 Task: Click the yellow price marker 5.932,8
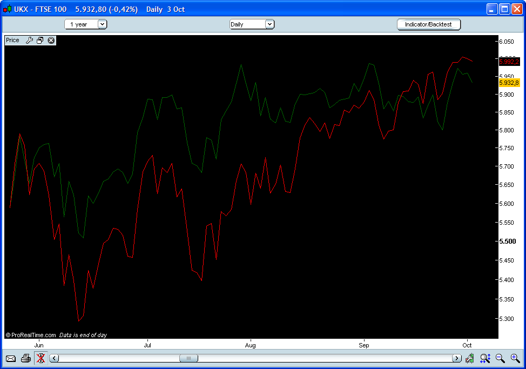[508, 83]
